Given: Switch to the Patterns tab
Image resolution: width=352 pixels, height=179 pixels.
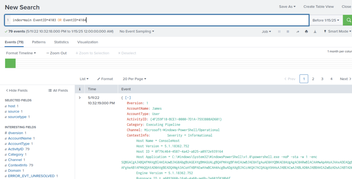Looking at the screenshot, I should (38, 42).
